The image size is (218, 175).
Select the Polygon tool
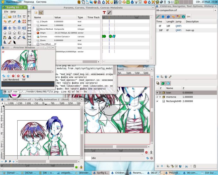point(24,33)
